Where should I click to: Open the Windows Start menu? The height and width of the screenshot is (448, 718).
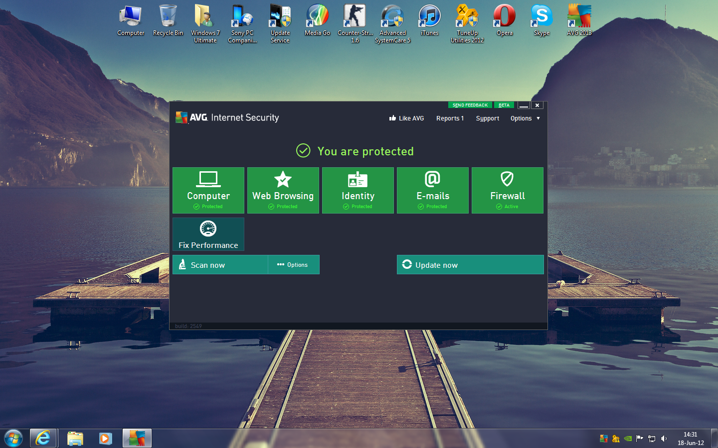point(13,439)
